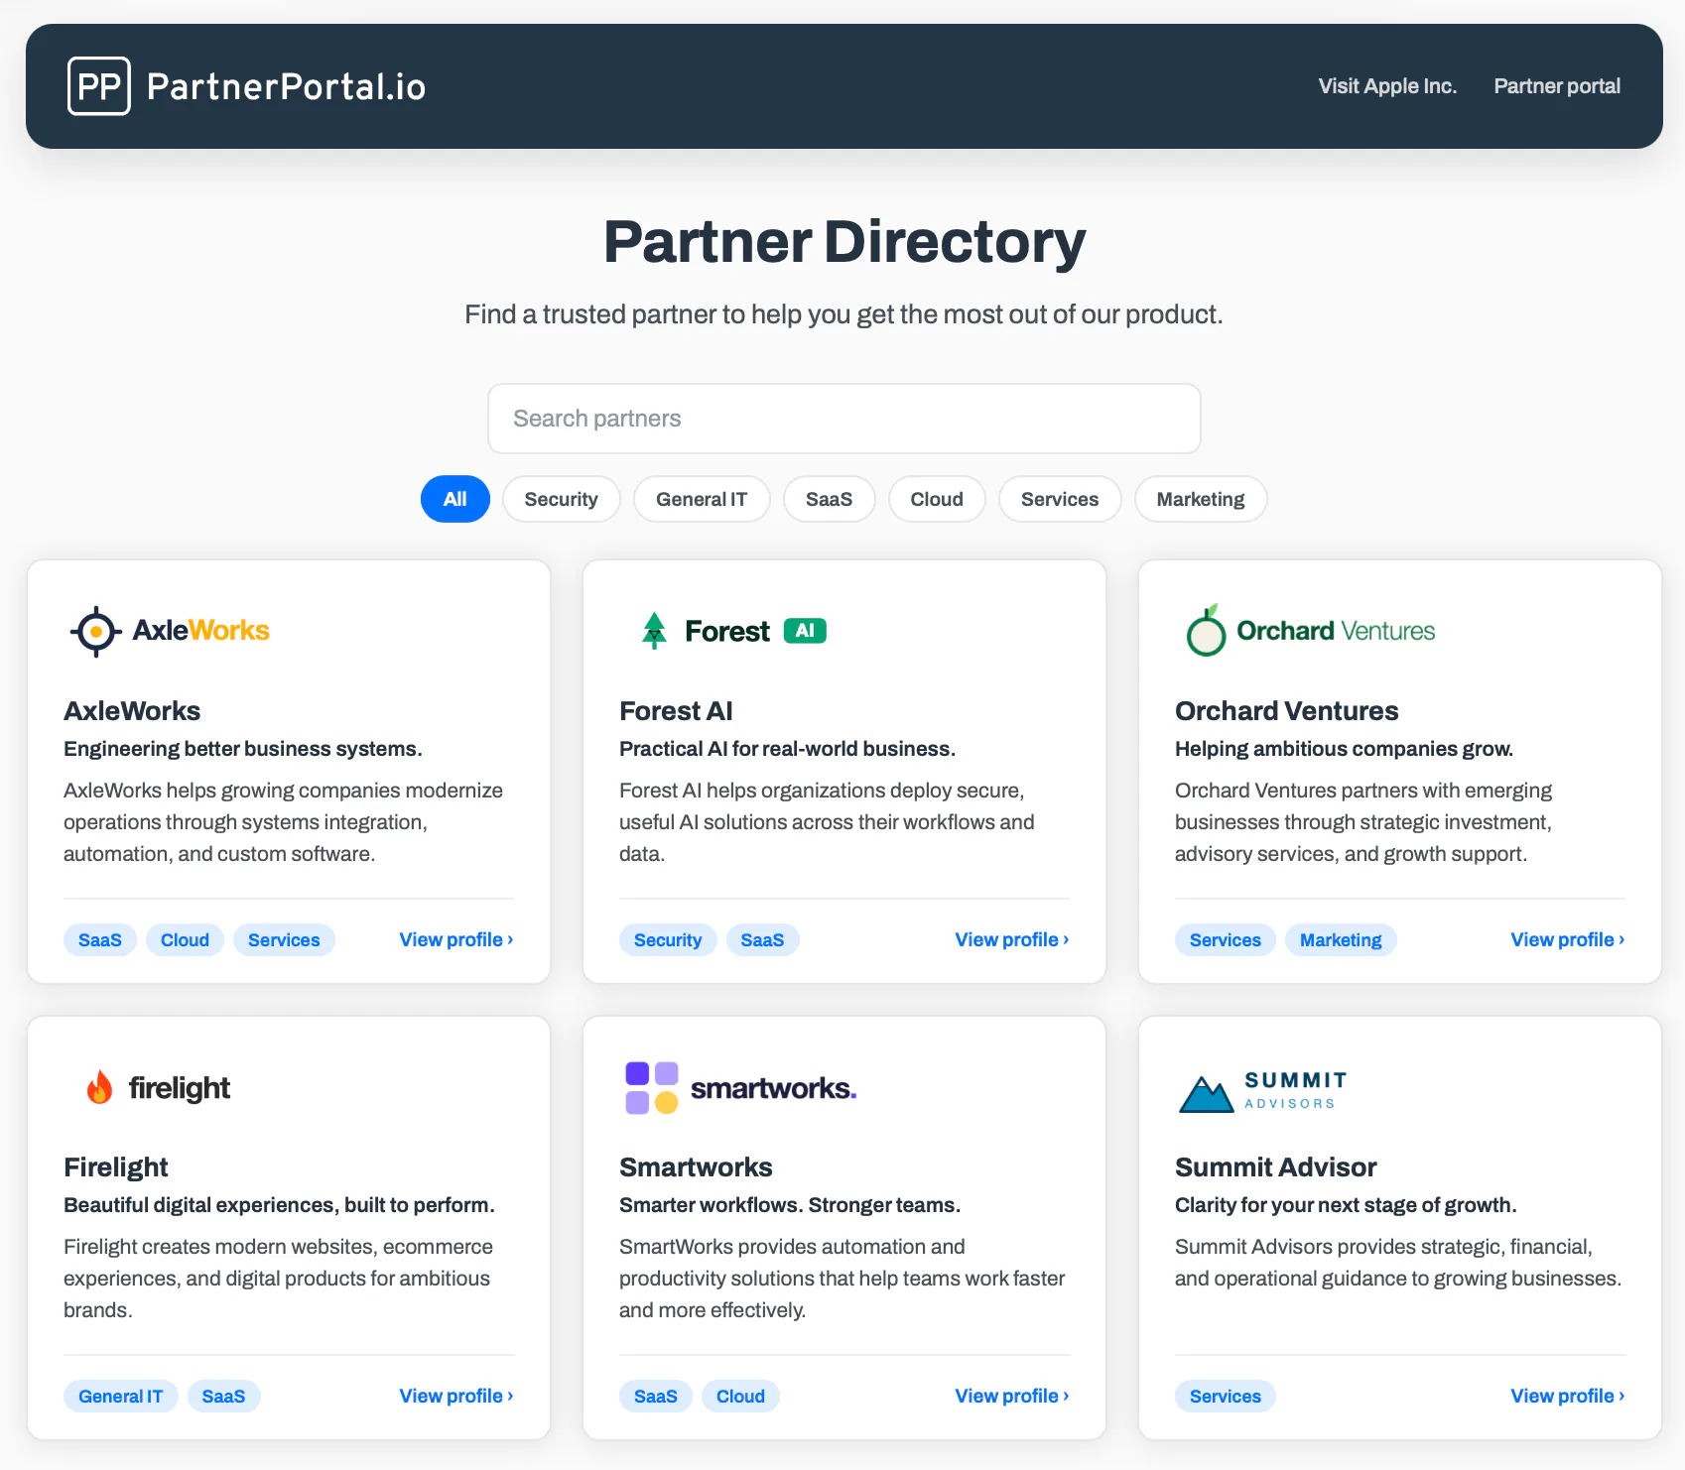
Task: Click 'Engineering better business systems.' tagline
Action: tap(243, 749)
